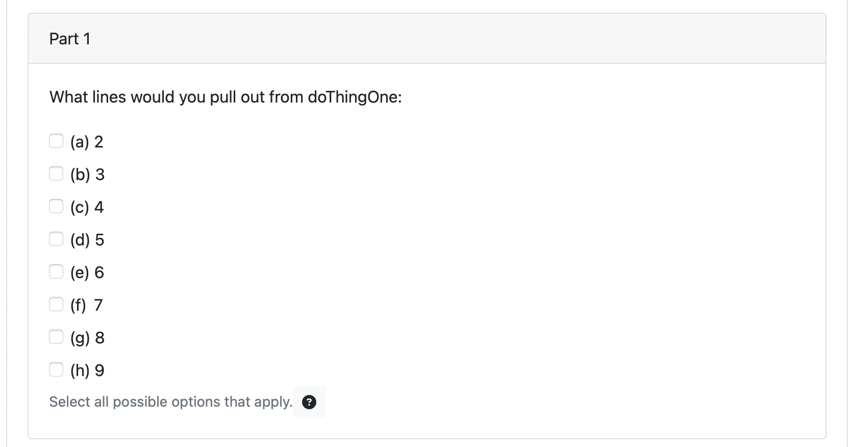Click the "(h) 9" option label text
850x447 pixels.
[x=87, y=370]
